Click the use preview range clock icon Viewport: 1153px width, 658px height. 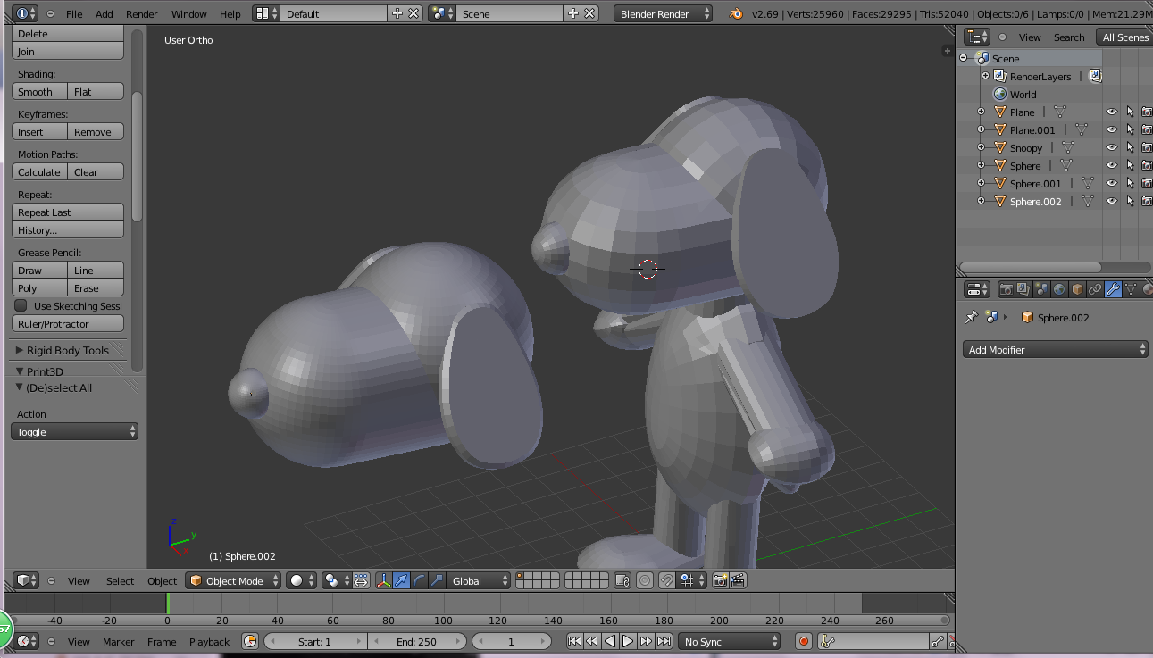click(x=250, y=641)
